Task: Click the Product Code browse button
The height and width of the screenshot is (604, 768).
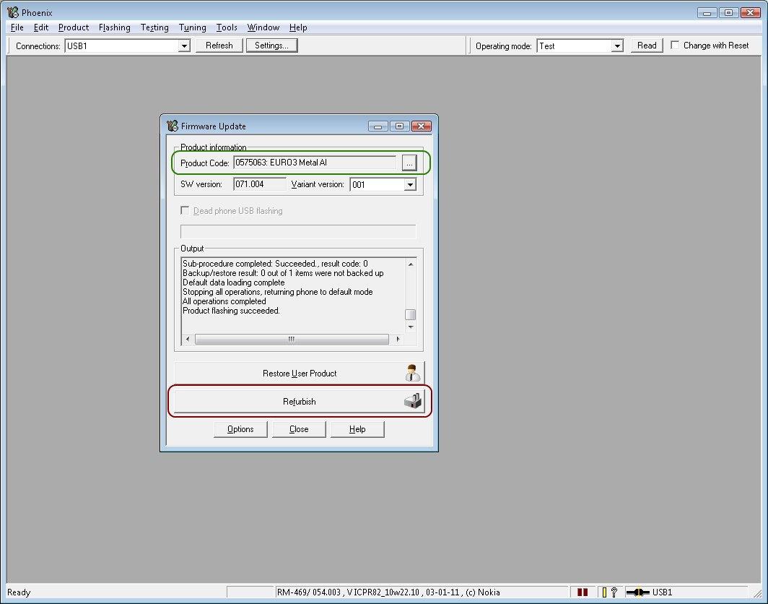Action: 409,163
